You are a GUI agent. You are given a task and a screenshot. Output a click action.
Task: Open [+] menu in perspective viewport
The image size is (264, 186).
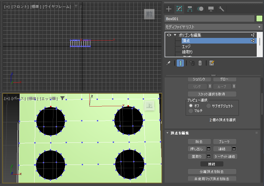click(x=7, y=98)
